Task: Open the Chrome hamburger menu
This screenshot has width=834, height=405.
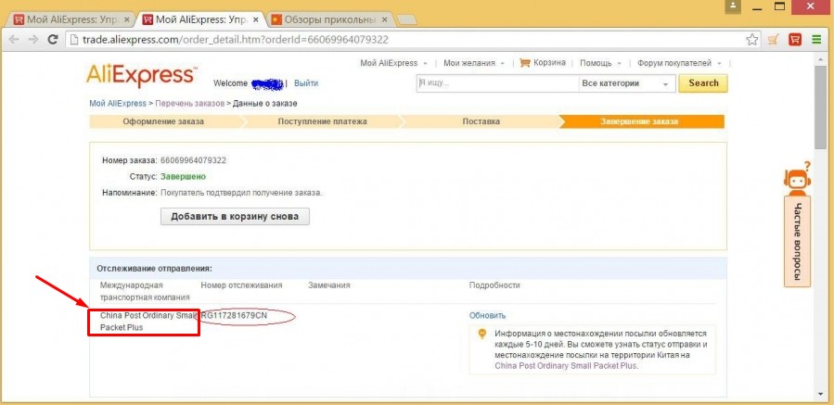Action: click(x=816, y=39)
